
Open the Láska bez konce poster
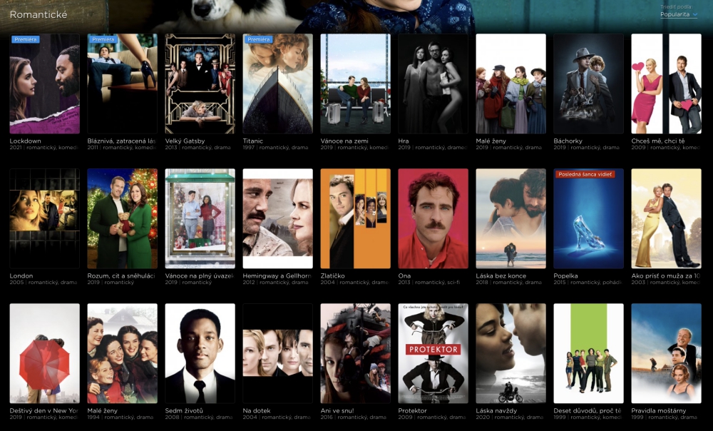pos(511,218)
